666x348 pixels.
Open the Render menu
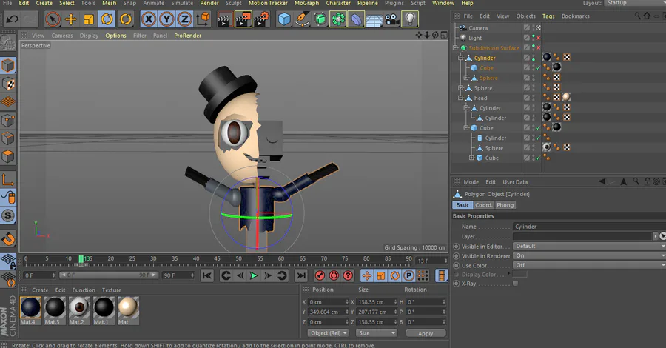[x=209, y=3]
